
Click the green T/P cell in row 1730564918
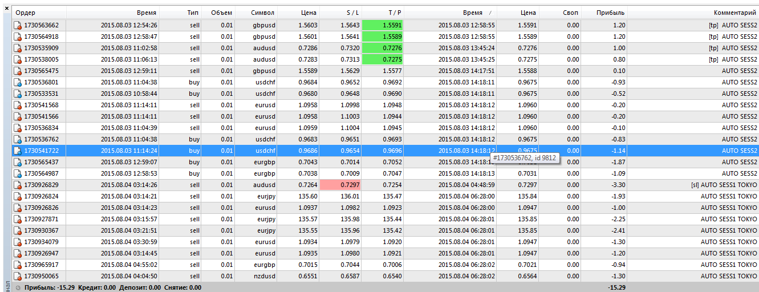click(383, 36)
